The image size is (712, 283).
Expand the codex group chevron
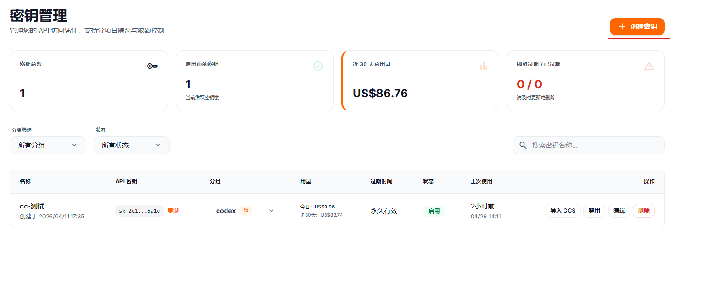tap(271, 211)
